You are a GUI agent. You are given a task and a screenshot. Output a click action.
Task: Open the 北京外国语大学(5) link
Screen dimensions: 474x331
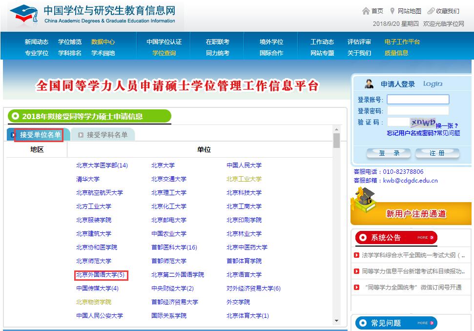pos(101,275)
